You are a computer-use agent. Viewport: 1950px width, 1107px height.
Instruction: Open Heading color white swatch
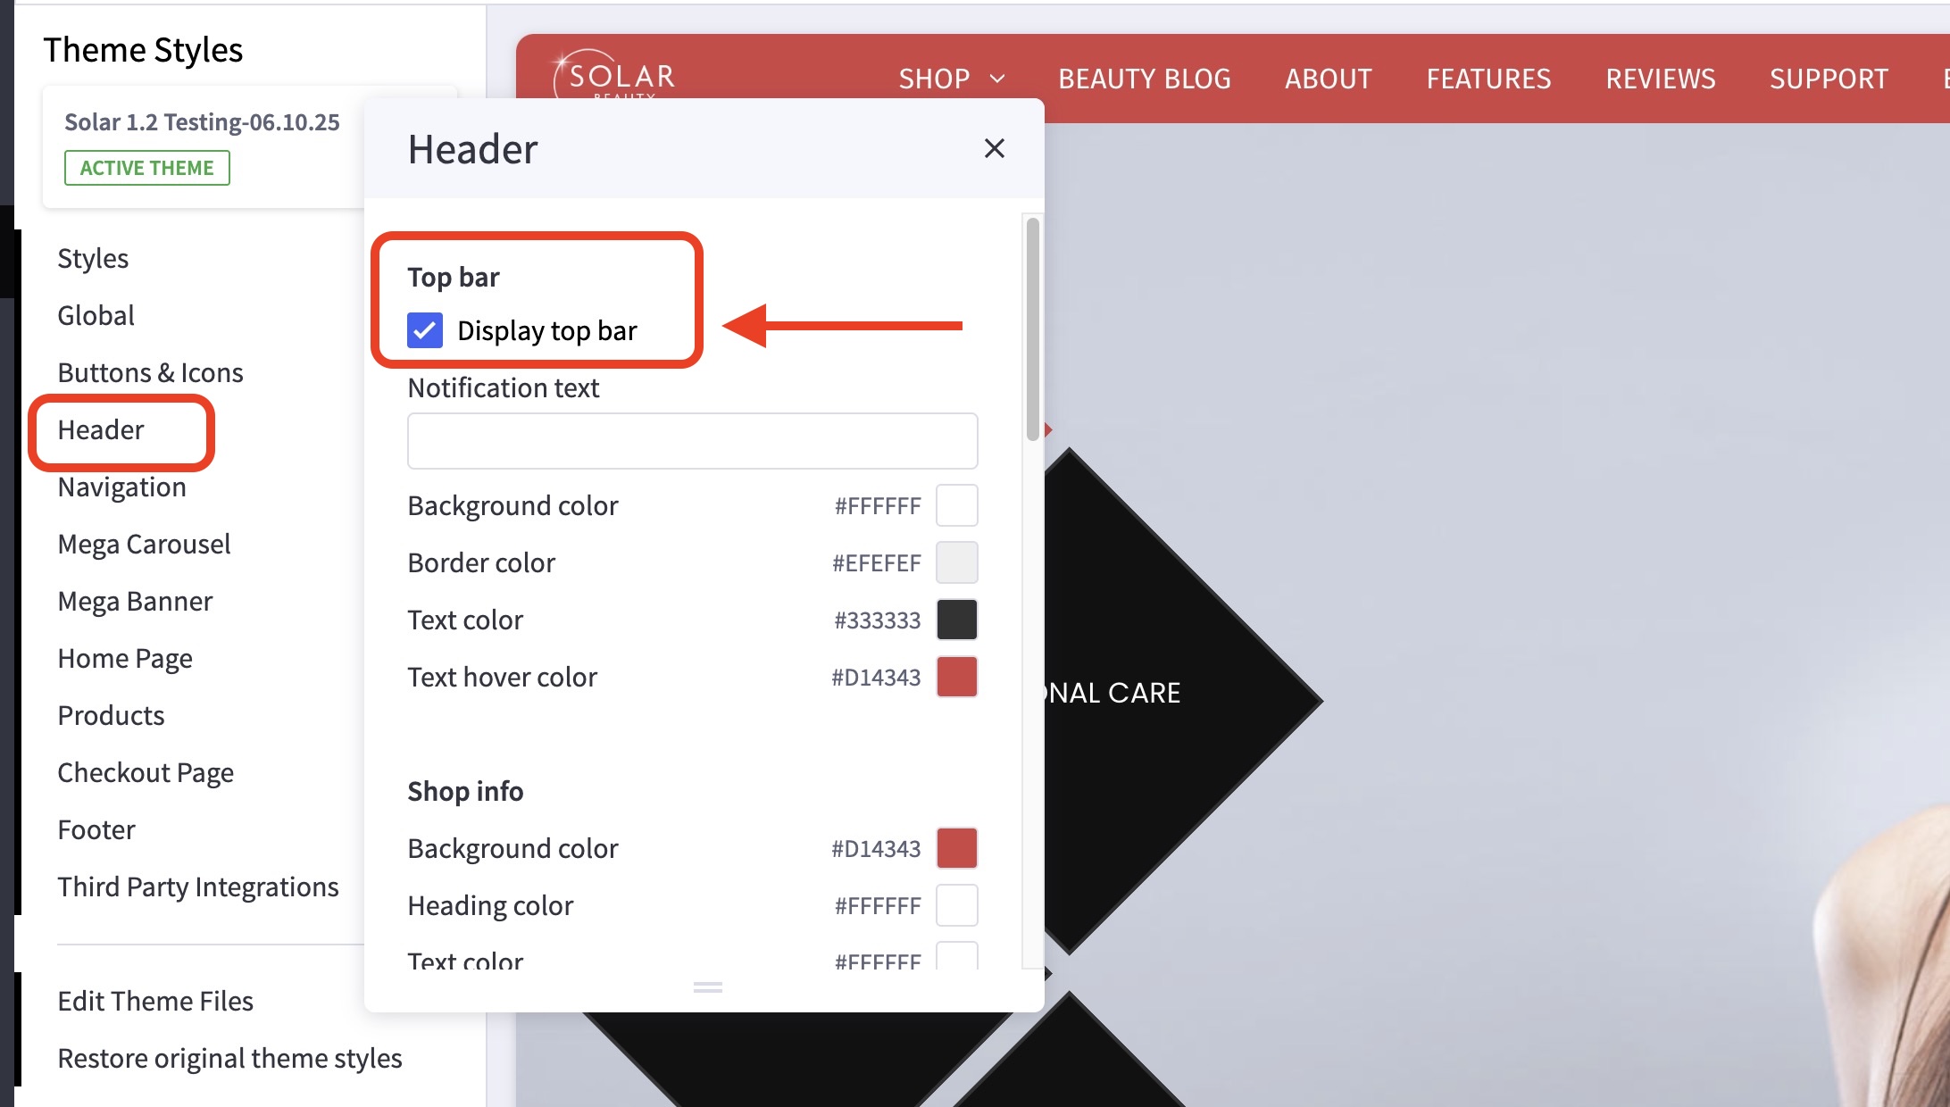[x=956, y=905]
